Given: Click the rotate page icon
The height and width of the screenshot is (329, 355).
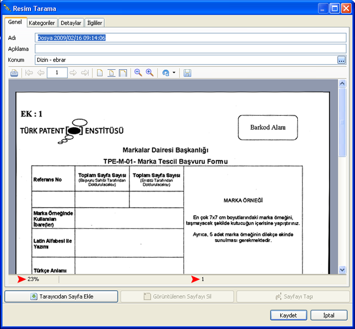Looking at the screenshot, I should click(166, 73).
